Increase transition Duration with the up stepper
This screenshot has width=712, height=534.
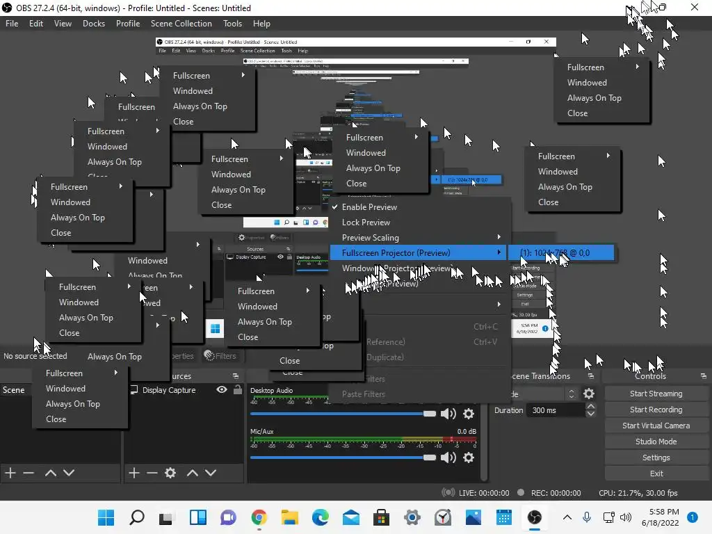[591, 406]
